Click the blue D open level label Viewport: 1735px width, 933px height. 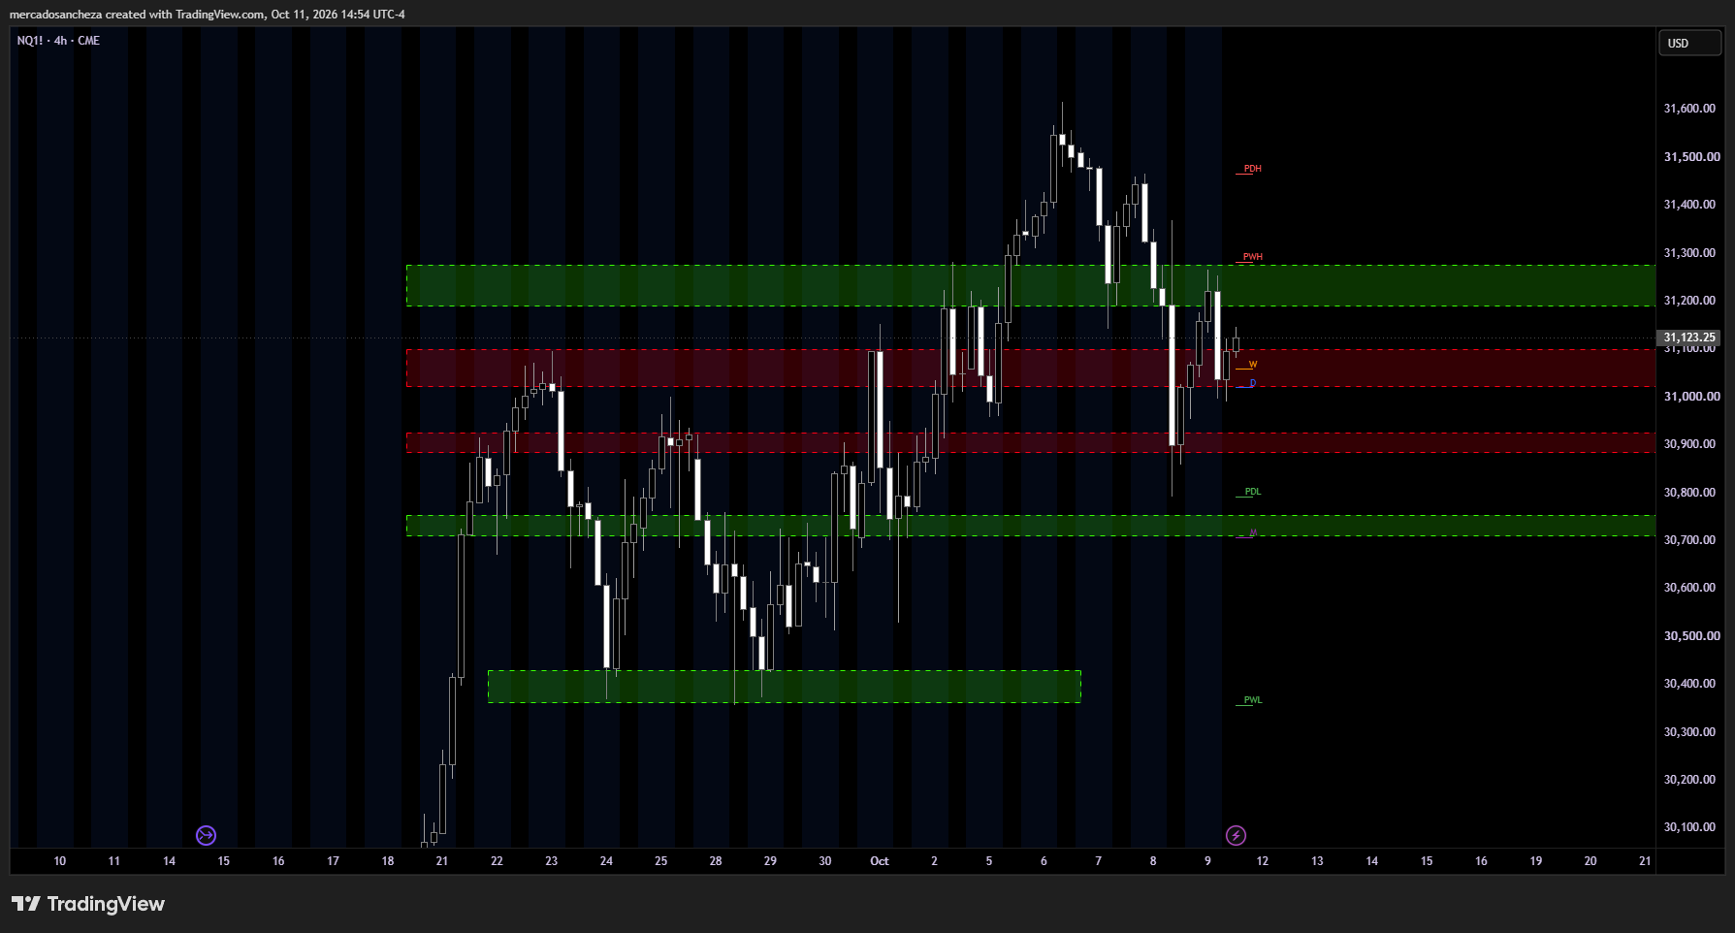pyautogui.click(x=1253, y=383)
